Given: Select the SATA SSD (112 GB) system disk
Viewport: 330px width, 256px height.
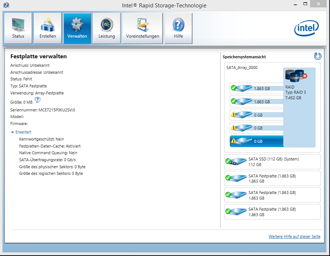Looking at the screenshot, I should tap(272, 162).
